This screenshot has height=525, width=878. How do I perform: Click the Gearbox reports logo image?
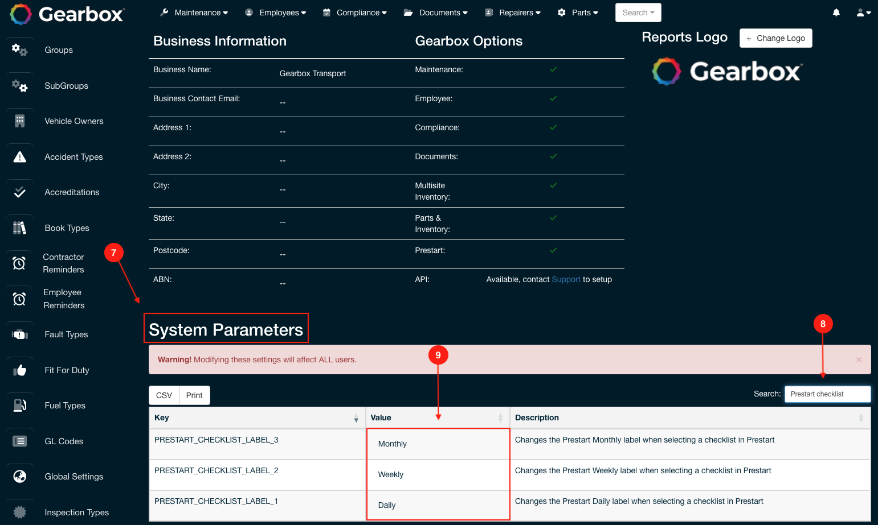pyautogui.click(x=727, y=72)
